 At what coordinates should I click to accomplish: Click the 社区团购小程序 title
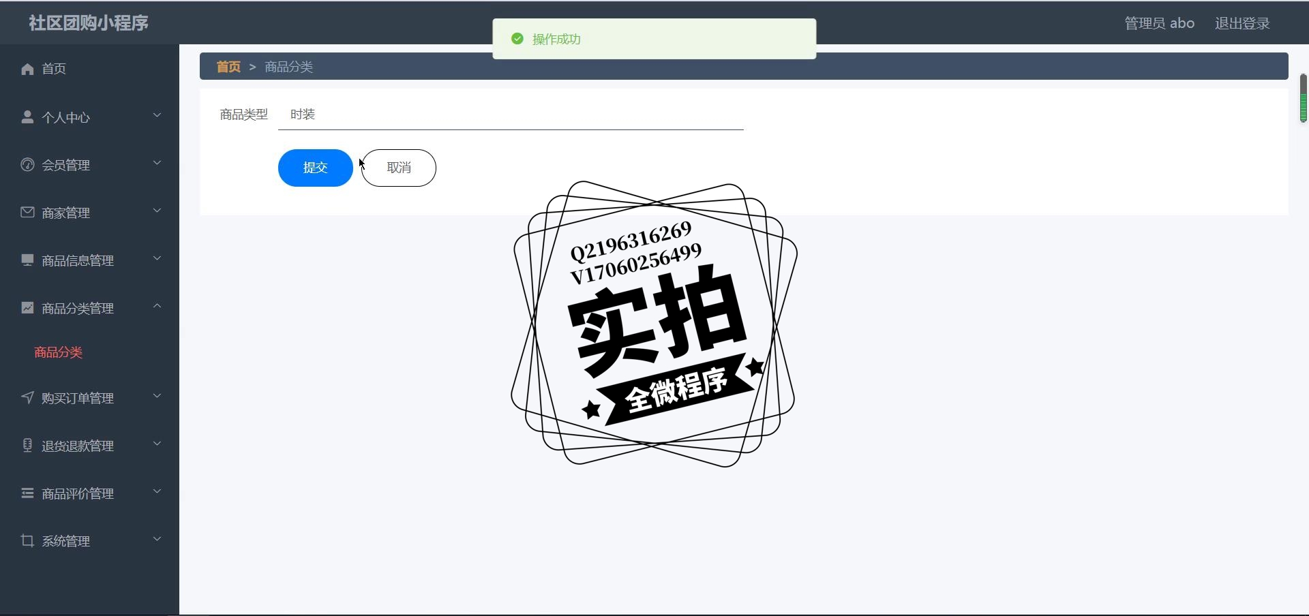89,23
